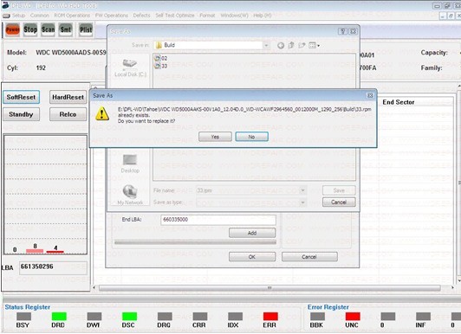461x334 pixels.
Task: Click the back arrow in Save As dialog
Action: click(281, 45)
